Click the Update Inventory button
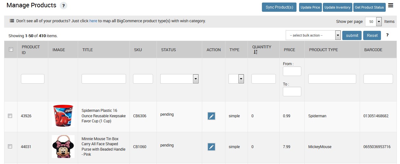 pyautogui.click(x=337, y=7)
